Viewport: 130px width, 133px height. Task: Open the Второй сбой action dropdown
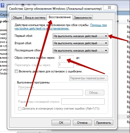click(x=80, y=43)
